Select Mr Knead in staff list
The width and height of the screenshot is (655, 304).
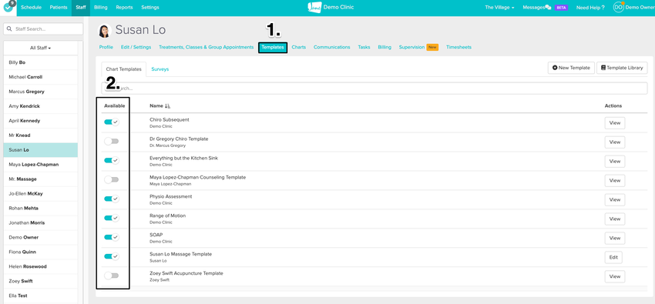(41, 135)
